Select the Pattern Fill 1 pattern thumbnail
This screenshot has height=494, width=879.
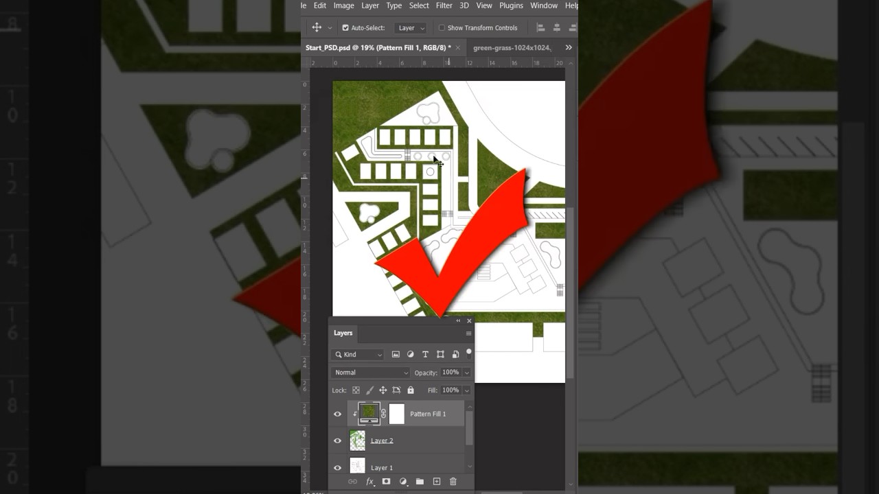pyautogui.click(x=369, y=414)
